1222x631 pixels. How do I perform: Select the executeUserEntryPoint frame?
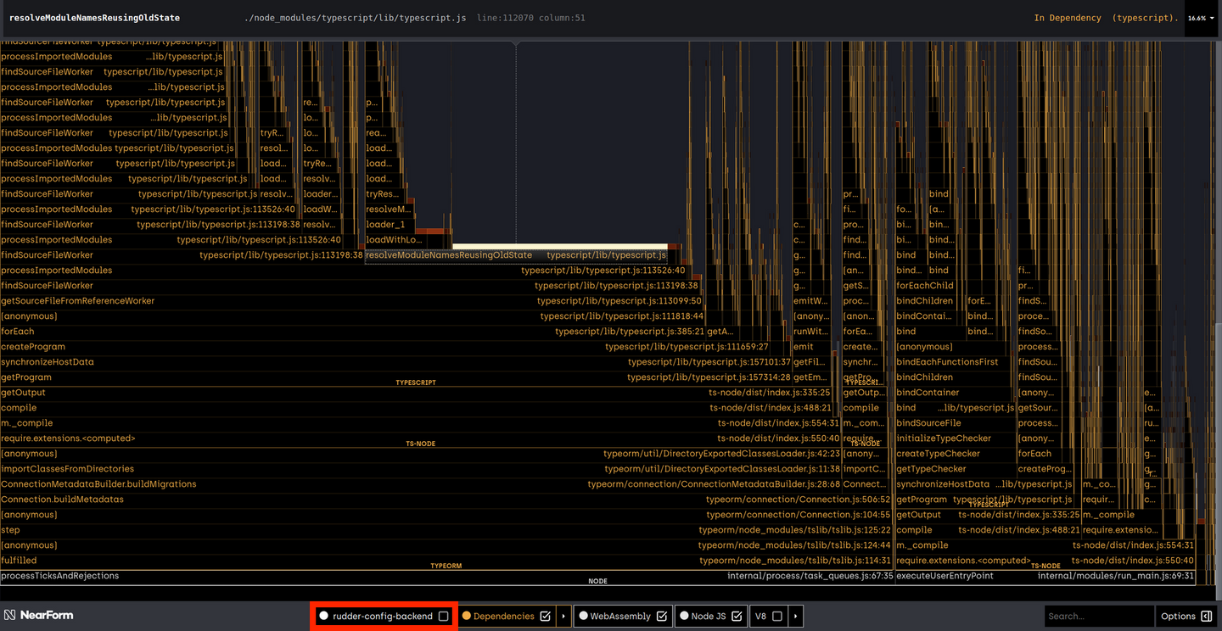pyautogui.click(x=1045, y=576)
